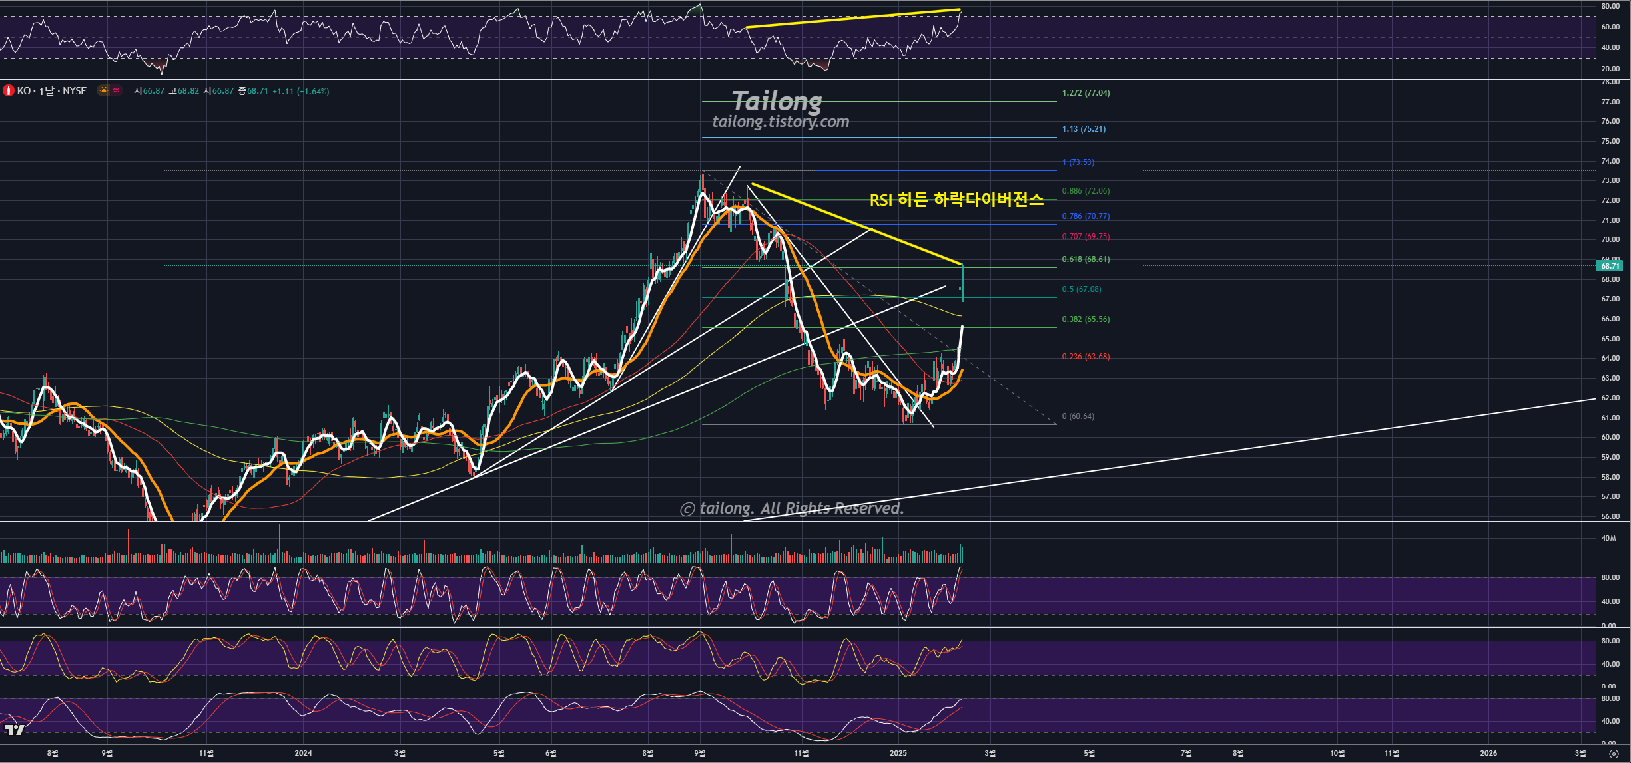
Task: Click the 40M volume scale label
Action: [1608, 538]
